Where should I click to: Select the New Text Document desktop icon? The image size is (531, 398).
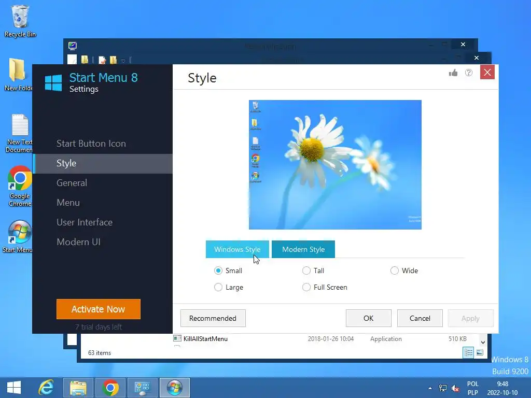[x=19, y=133]
